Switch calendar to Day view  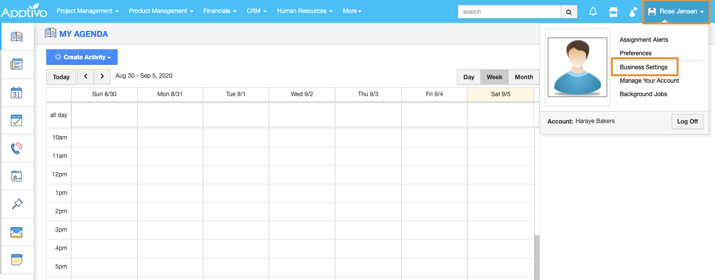[x=468, y=77]
